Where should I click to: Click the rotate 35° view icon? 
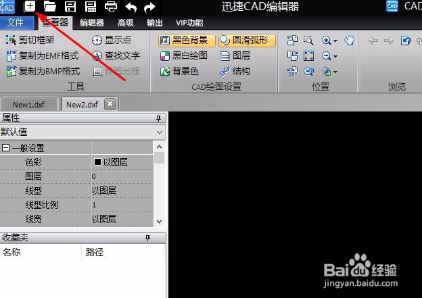point(292,72)
